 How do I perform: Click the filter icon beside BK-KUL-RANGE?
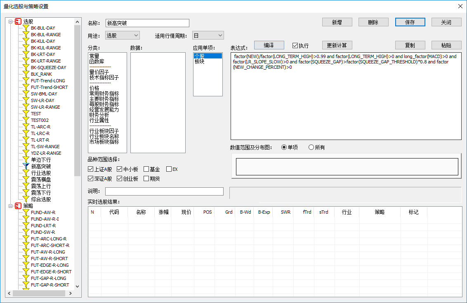click(x=26, y=48)
